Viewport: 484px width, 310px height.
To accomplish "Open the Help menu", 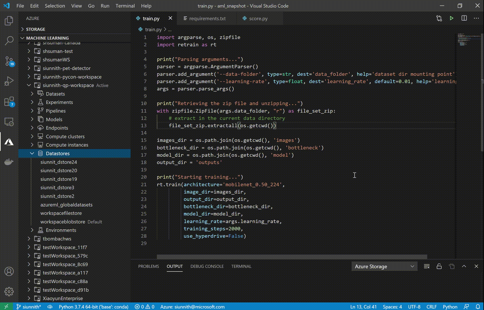I will (x=146, y=6).
